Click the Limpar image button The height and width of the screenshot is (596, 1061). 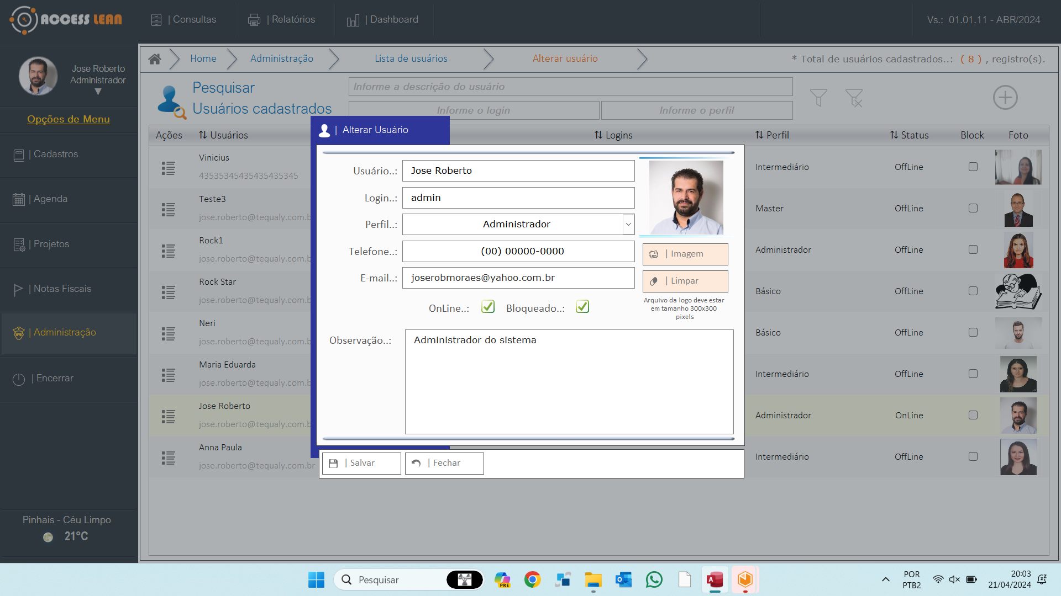click(x=685, y=281)
